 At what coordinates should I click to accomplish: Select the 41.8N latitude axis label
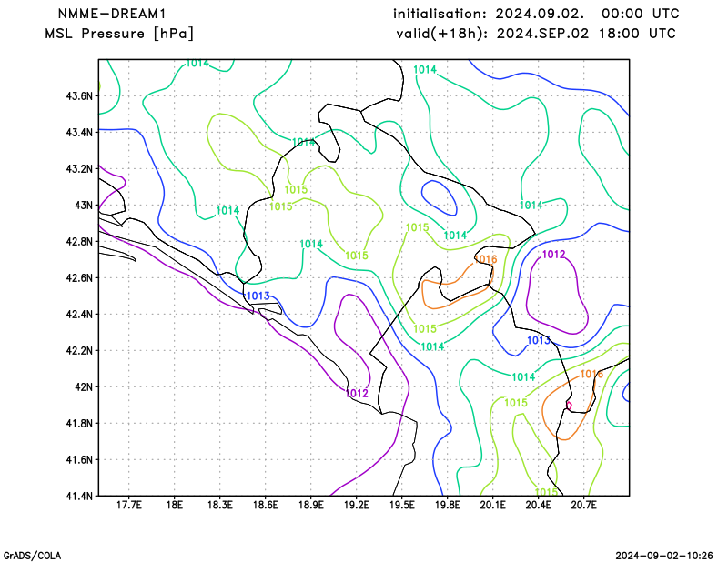[x=79, y=423]
